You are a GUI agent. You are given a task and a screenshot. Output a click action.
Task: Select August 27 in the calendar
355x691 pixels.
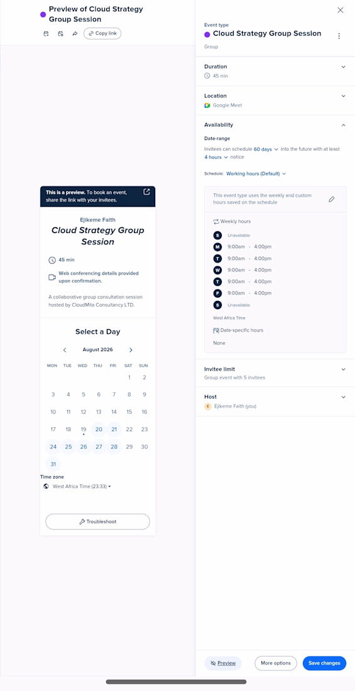pos(99,447)
